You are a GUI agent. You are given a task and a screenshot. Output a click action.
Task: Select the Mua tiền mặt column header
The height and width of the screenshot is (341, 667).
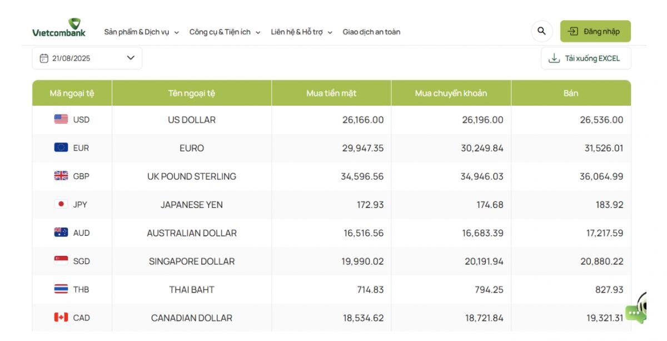click(x=332, y=93)
